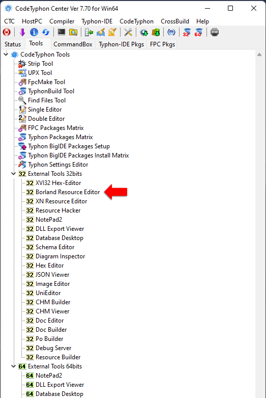
Task: Collapse the External Tools 32bits node
Action: point(13,174)
